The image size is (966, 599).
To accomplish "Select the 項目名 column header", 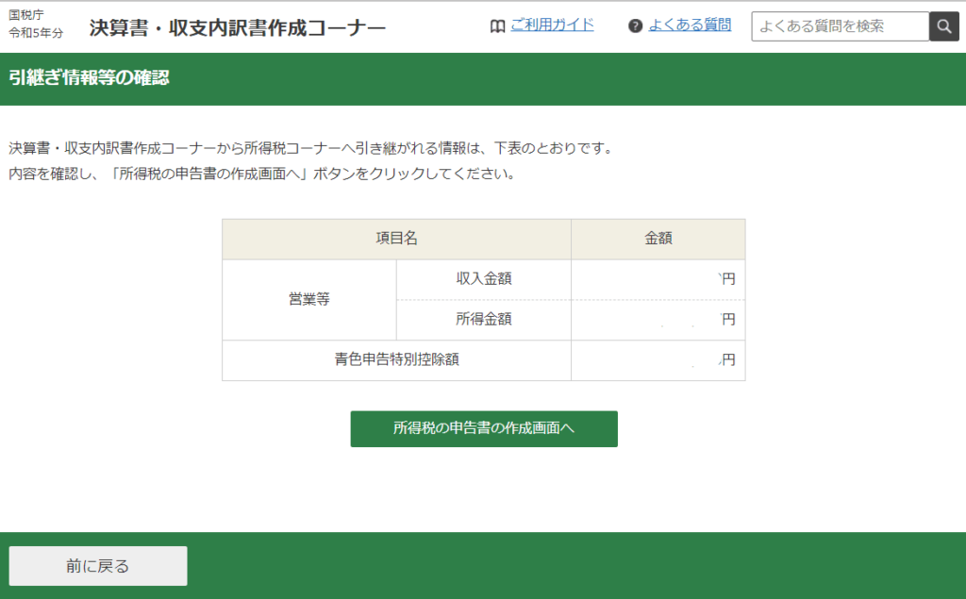I will [x=396, y=239].
